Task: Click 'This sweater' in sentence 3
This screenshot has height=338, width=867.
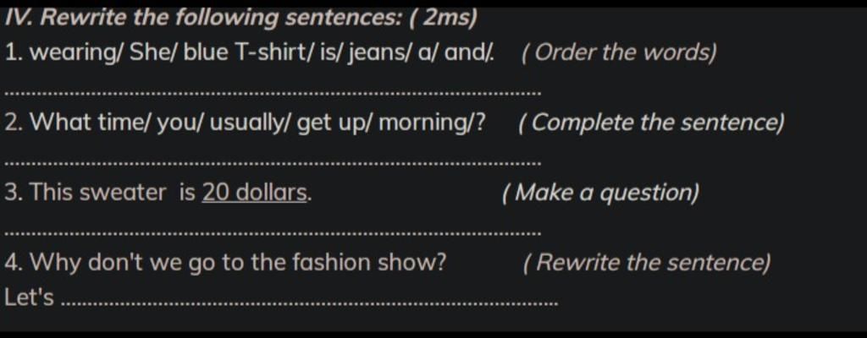Action: (x=98, y=193)
